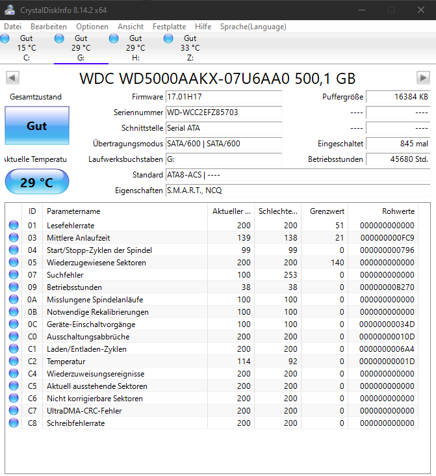
Task: Click status orb for Suchfehler row
Action: click(14, 274)
